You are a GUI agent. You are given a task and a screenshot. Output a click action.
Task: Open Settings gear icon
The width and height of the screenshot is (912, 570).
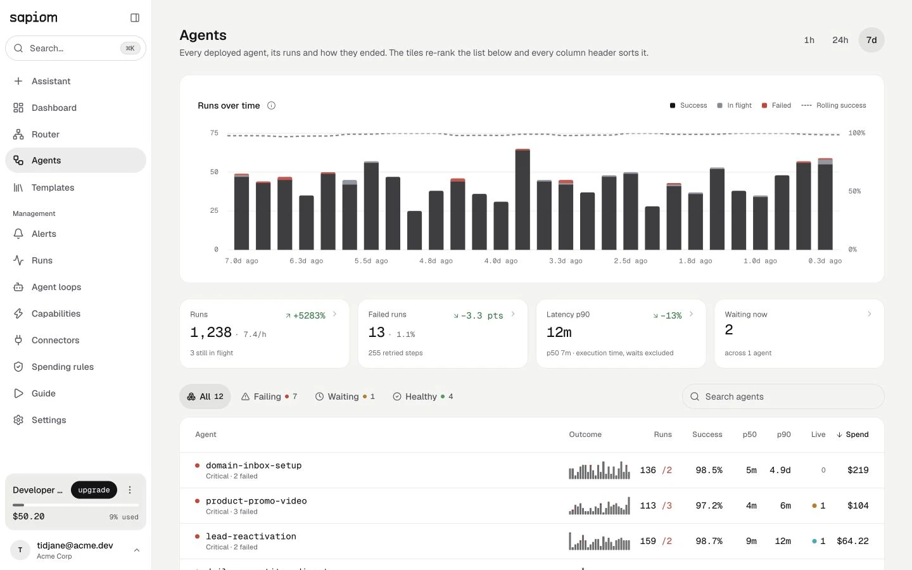(x=18, y=420)
